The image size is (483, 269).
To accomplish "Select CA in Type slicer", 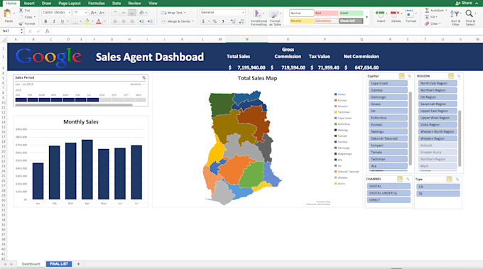I will pos(438,187).
